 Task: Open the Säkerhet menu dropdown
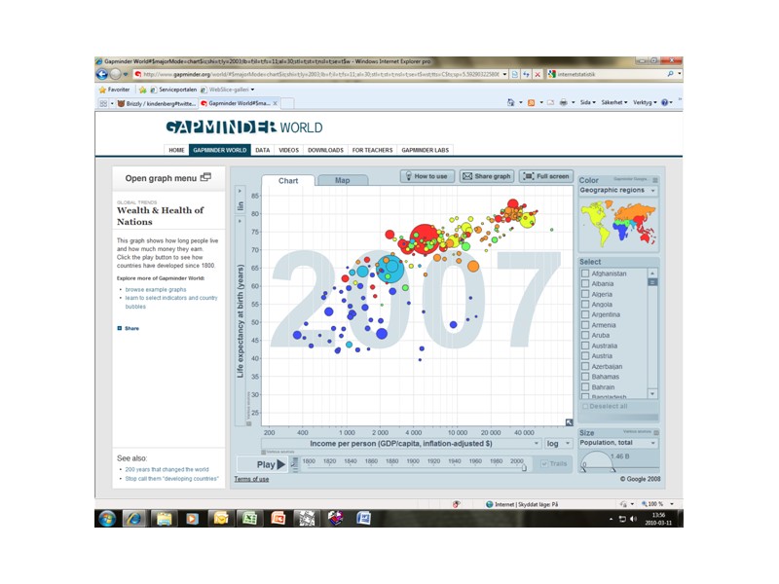coord(614,102)
